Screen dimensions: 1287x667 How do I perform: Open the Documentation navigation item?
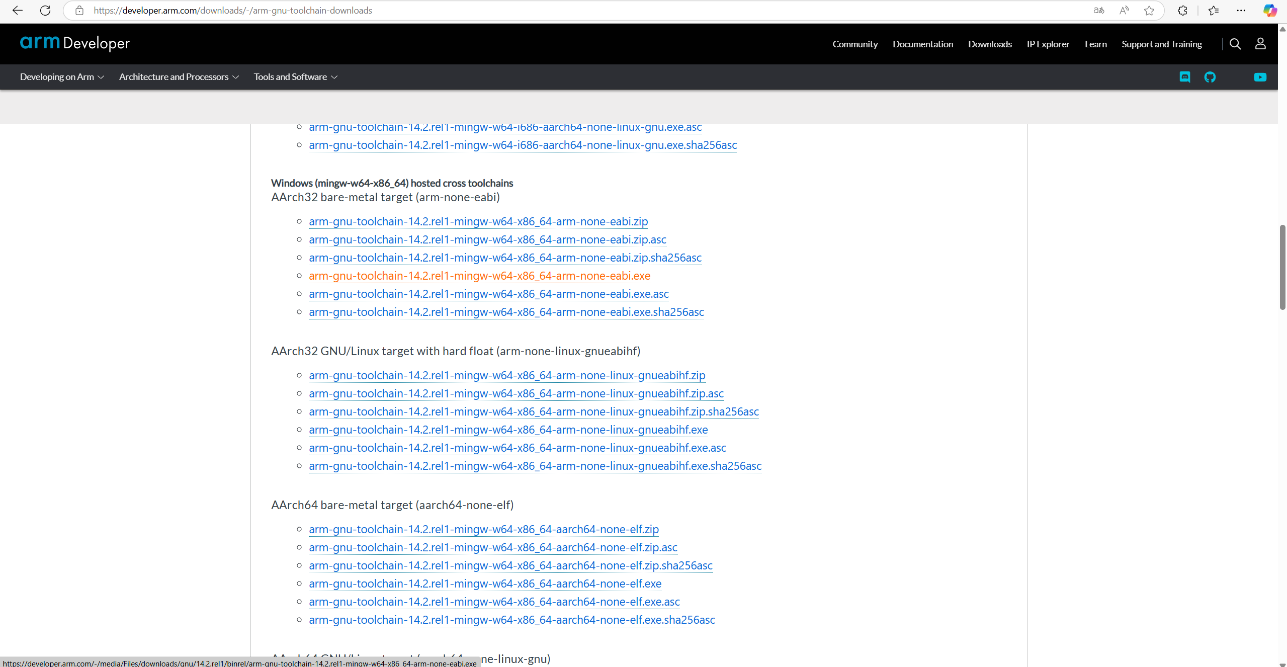(x=922, y=44)
